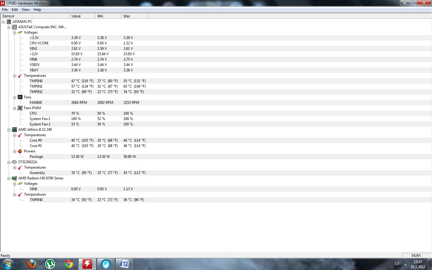
Task: Click the LESMAN-PC computer icon
Action: point(9,22)
